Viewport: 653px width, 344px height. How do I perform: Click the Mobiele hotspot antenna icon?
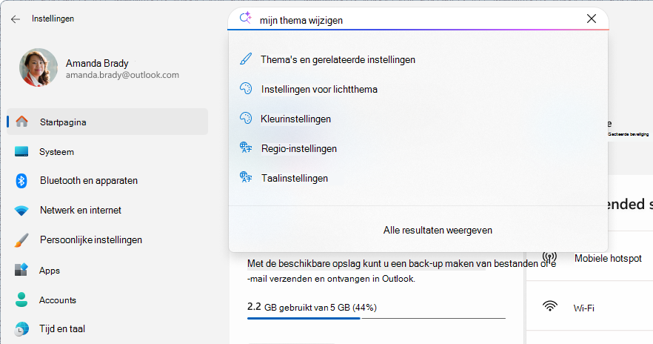coord(549,257)
